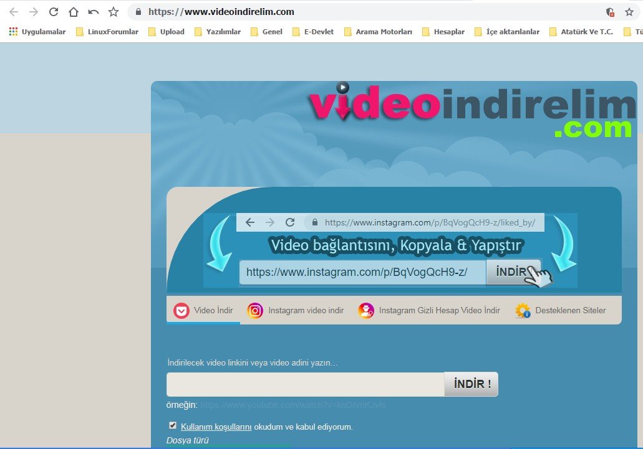Screen dimensions: 643x449
Task: Open Arama Motorları bookmark folder
Action: (x=378, y=32)
